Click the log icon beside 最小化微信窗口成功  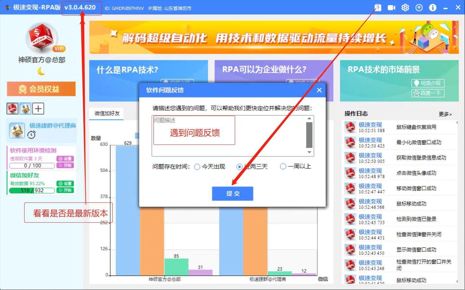[x=350, y=142]
